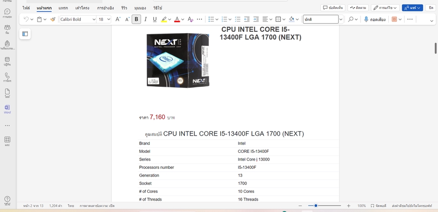Toggle Italic formatting
The height and width of the screenshot is (212, 438).
click(x=145, y=19)
